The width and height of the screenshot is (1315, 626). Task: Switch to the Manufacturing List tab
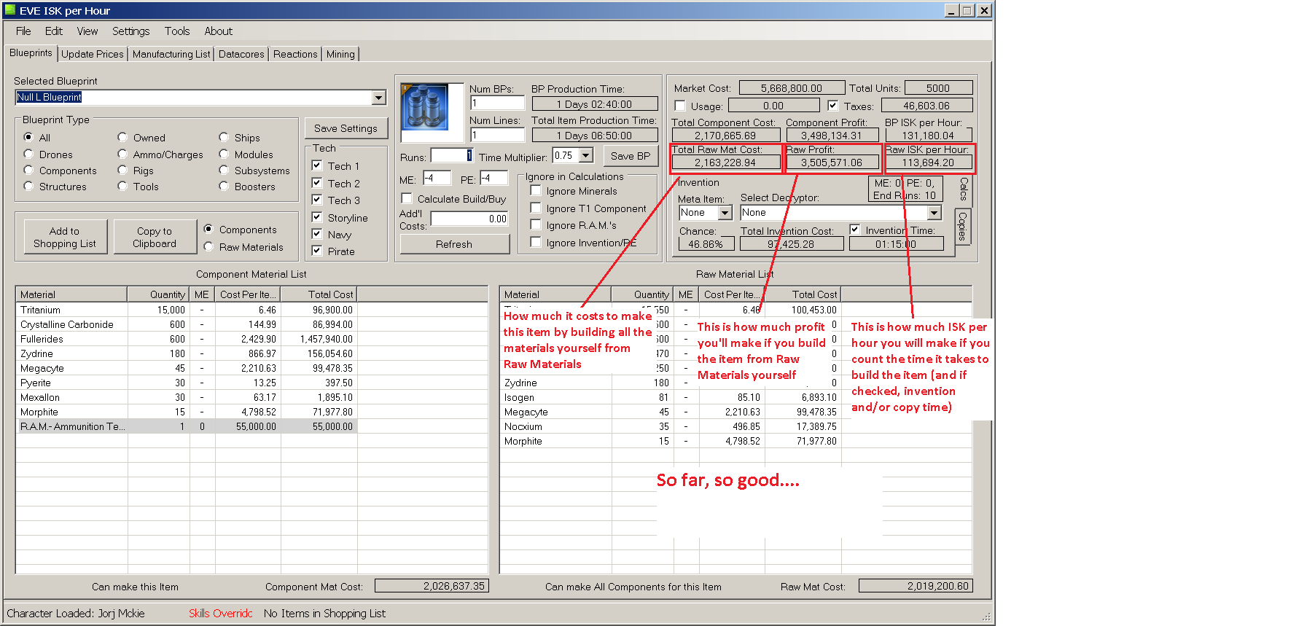tap(171, 54)
